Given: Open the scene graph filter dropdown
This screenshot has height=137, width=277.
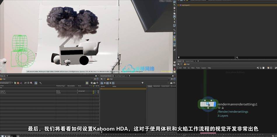Looking at the screenshot, I should point(6,83).
